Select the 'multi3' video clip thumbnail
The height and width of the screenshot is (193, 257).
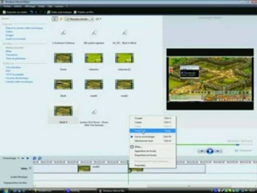point(124,84)
